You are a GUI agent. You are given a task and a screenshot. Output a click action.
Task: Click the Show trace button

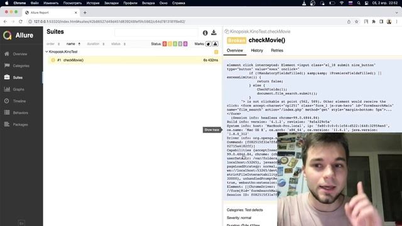212,130
